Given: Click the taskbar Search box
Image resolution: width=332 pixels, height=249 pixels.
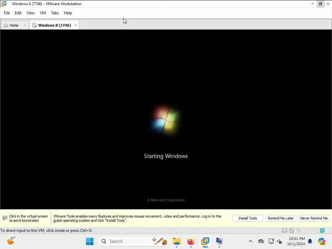Looking at the screenshot, I should pos(133,241).
